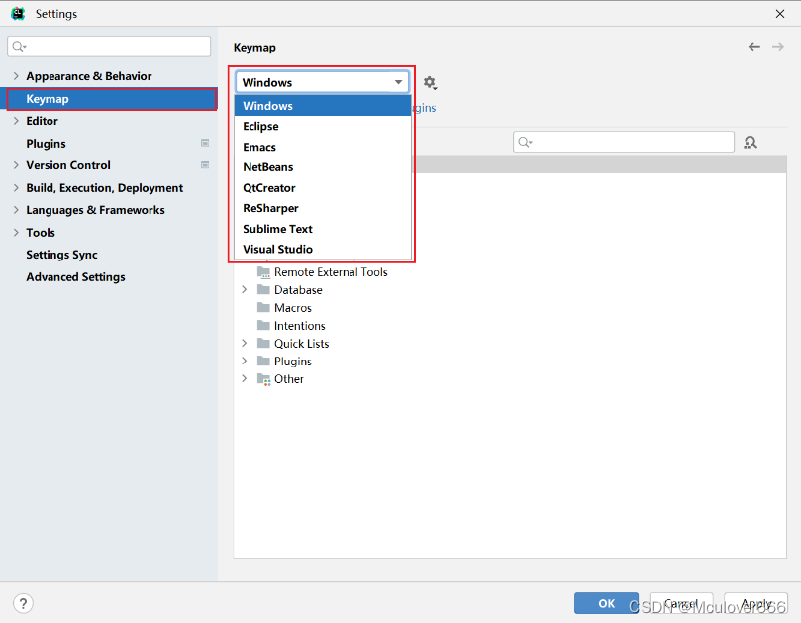Click the project-level icon beside Plugins
This screenshot has height=623, width=801.
[205, 143]
